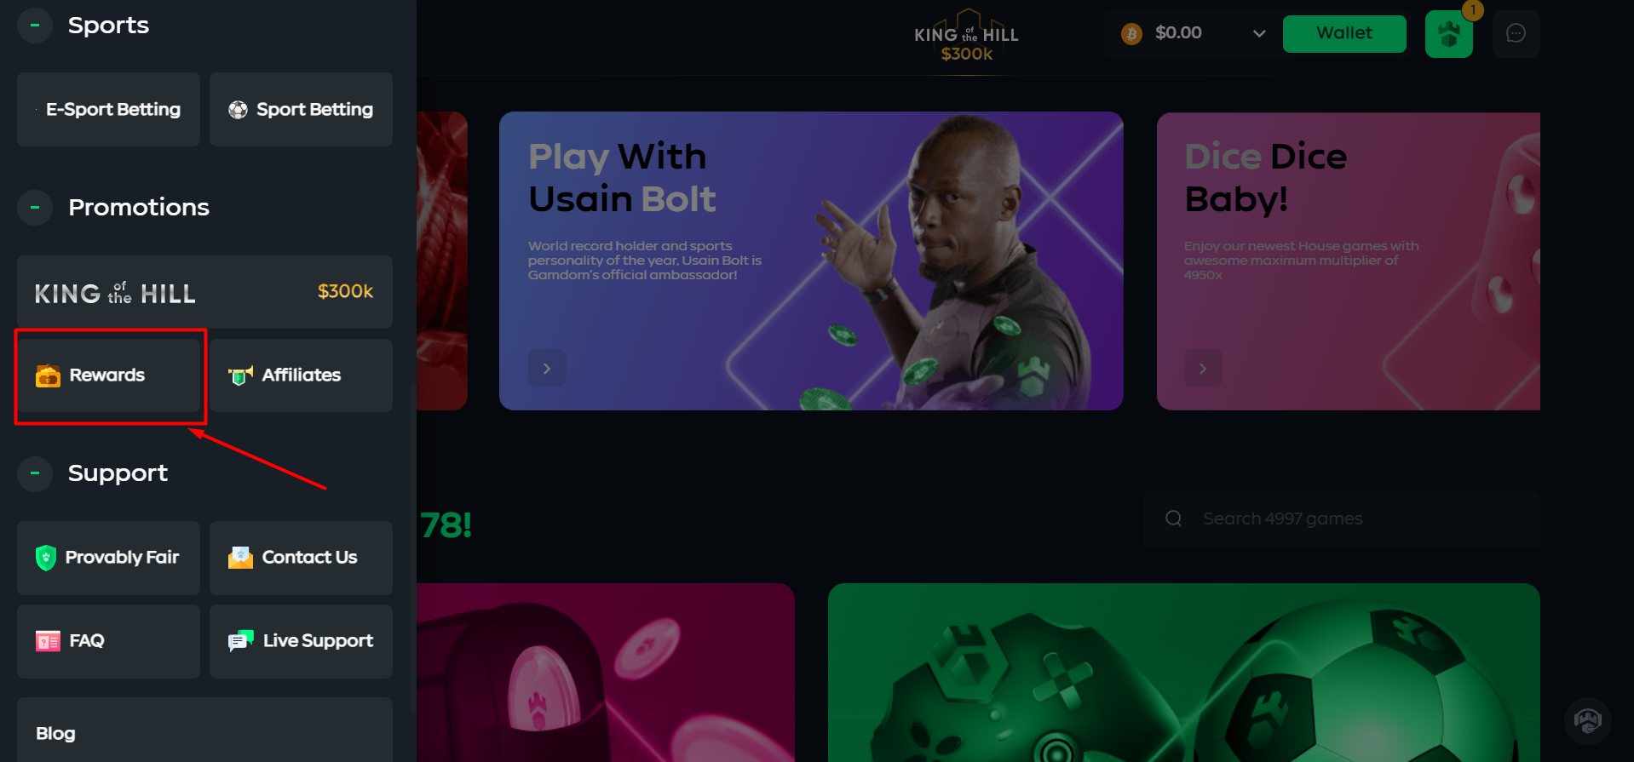Click the green castle notifications icon
This screenshot has height=762, width=1634.
(x=1448, y=34)
